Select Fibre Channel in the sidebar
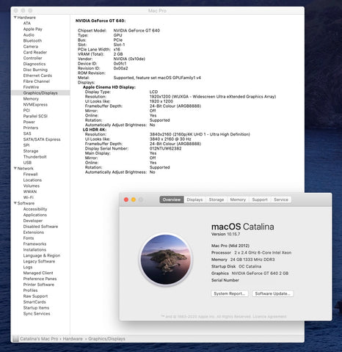Screen dimensions: 342x352 tap(36, 81)
